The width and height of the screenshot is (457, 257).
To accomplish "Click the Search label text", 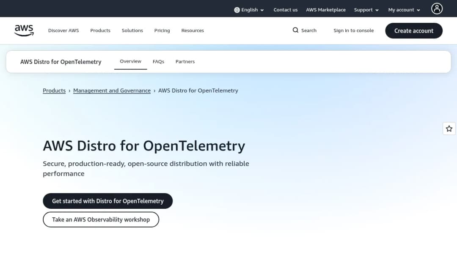I will point(308,30).
